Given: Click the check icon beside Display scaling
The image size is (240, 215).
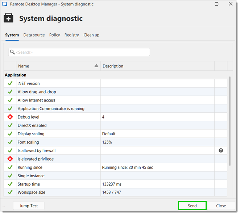Looking at the screenshot, I should 10,134.
